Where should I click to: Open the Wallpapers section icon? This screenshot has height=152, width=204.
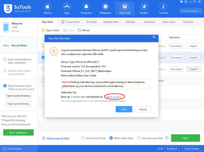105,6
